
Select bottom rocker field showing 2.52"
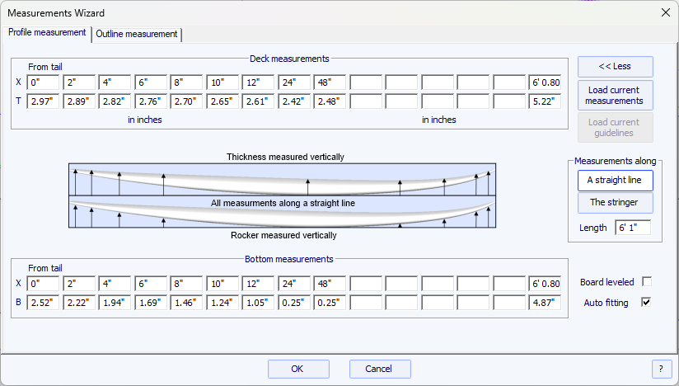(x=43, y=303)
